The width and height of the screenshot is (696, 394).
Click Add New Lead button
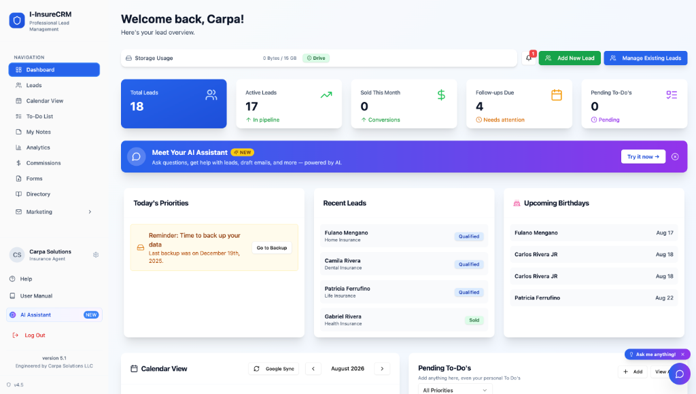coord(570,58)
